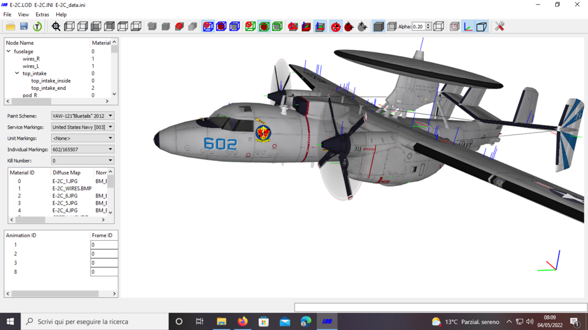Viewport: 588px width, 330px height.
Task: Click the wireframe cube icon after Alpha
Action: [439, 26]
